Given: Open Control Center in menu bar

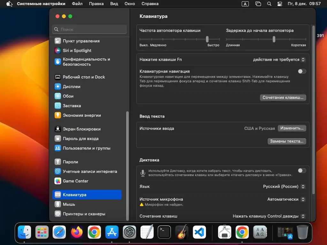Looking at the screenshot, I should pos(279,4).
